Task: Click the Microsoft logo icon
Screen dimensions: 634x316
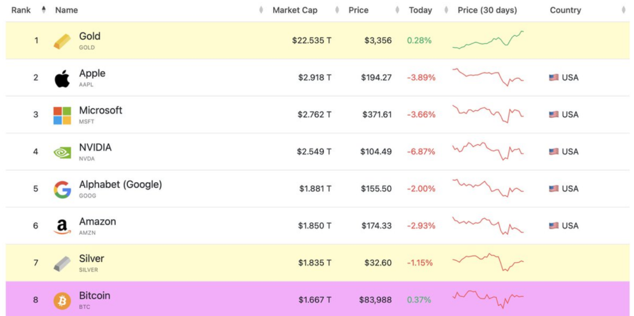Action: pyautogui.click(x=62, y=115)
